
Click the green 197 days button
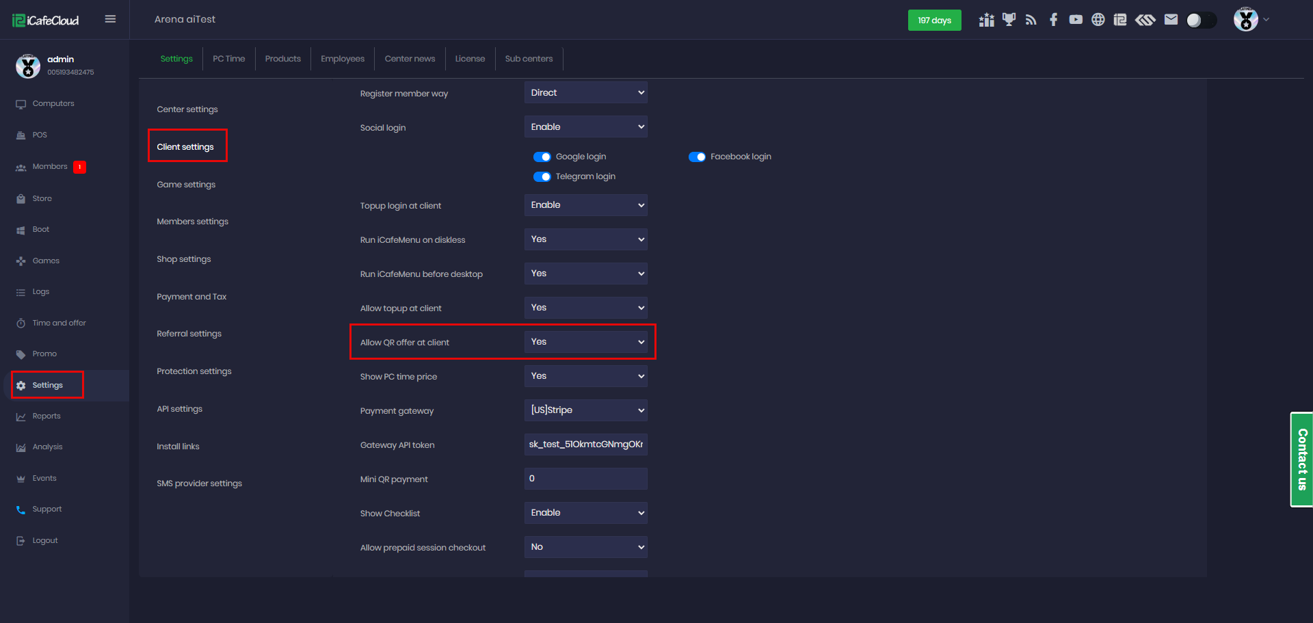934,21
